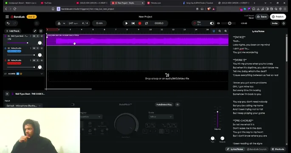Mute the R&B Type Beat track
Screen dimensions: 291x153
coord(34,36)
